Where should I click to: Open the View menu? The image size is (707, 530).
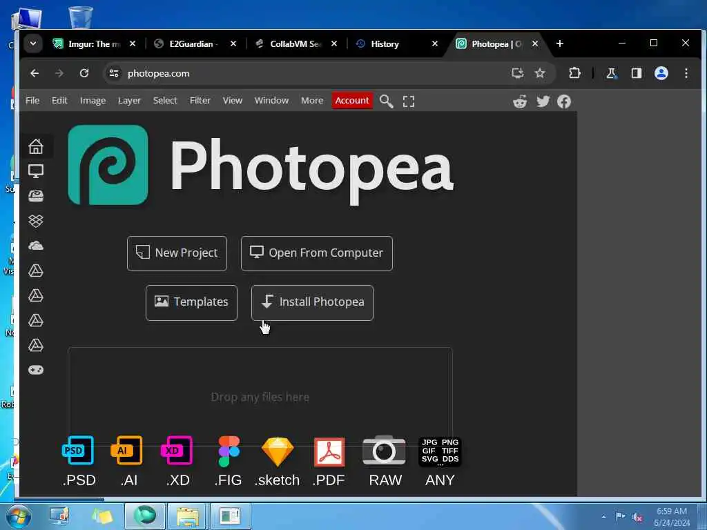pyautogui.click(x=233, y=101)
